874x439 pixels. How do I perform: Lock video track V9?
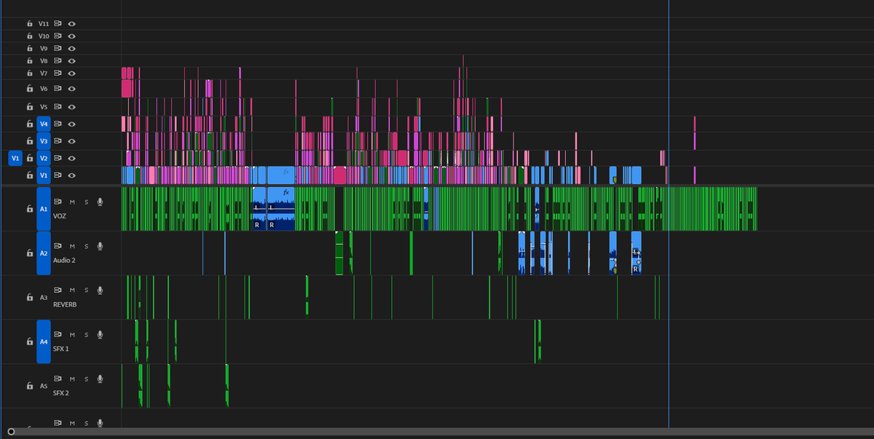click(x=30, y=48)
